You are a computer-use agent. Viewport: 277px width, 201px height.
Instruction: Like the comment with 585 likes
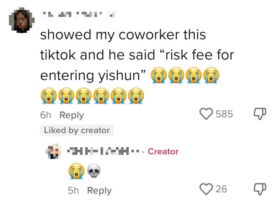[206, 114]
